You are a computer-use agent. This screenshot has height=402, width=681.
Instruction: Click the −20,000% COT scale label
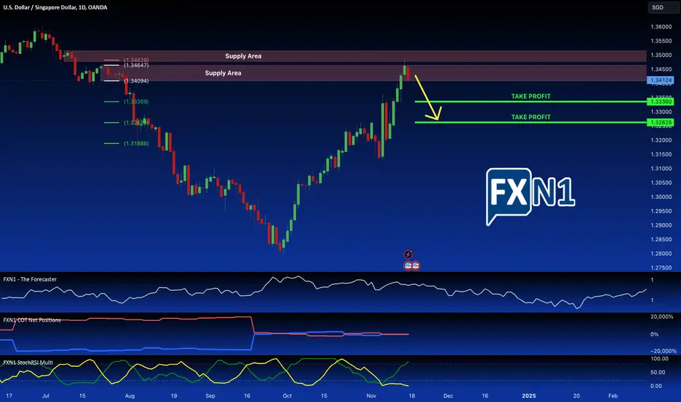pyautogui.click(x=663, y=351)
